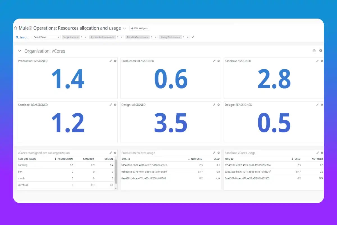Image resolution: width=337 pixels, height=225 pixels.
Task: Edit the Sandbox: REASSIGNED widget
Action: [111, 105]
